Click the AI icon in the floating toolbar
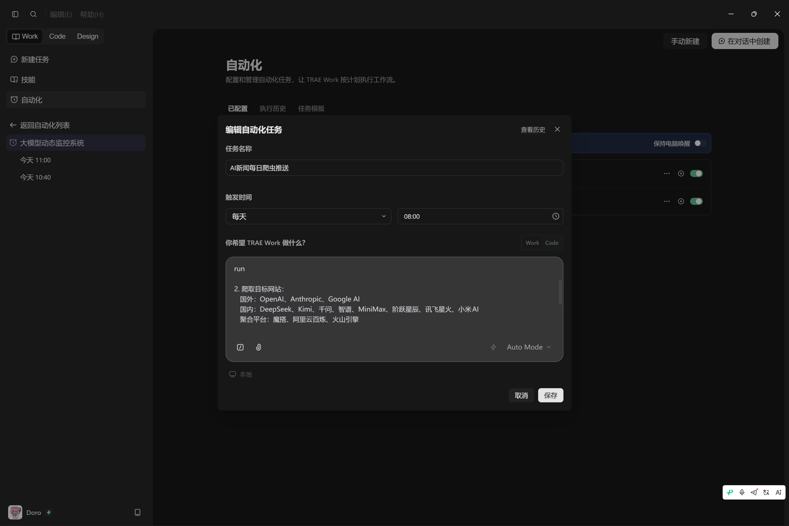 click(x=778, y=492)
